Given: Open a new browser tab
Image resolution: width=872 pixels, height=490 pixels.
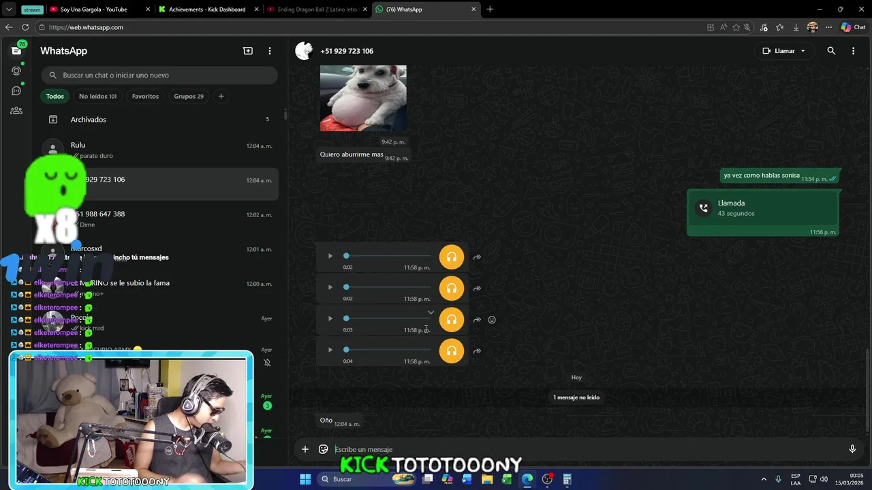Looking at the screenshot, I should pos(490,10).
